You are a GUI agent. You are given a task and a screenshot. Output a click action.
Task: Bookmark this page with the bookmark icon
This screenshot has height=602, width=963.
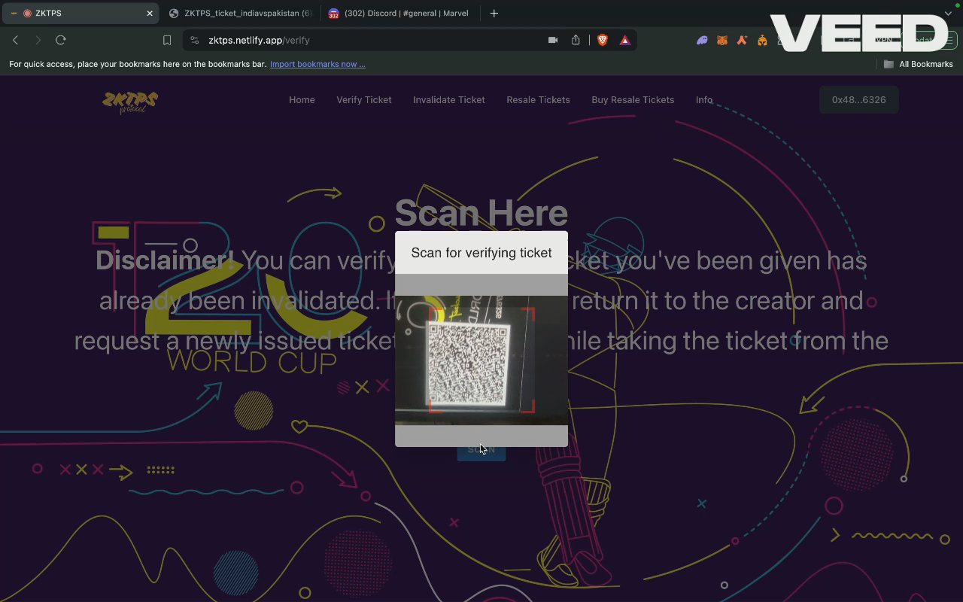[x=167, y=40]
